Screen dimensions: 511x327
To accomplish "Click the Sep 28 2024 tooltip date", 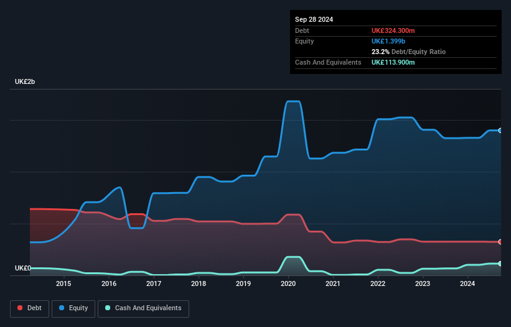I will [x=314, y=19].
